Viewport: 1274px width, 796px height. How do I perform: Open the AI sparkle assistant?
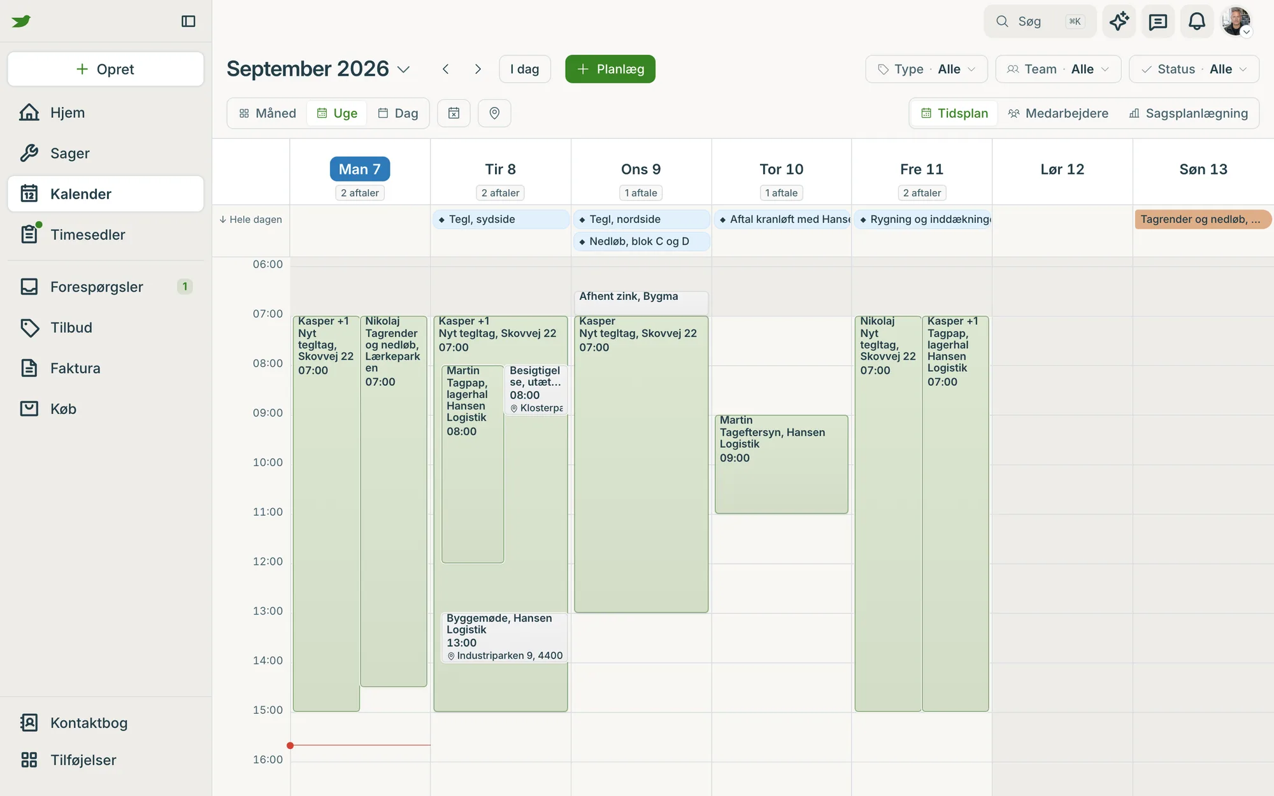tap(1119, 21)
